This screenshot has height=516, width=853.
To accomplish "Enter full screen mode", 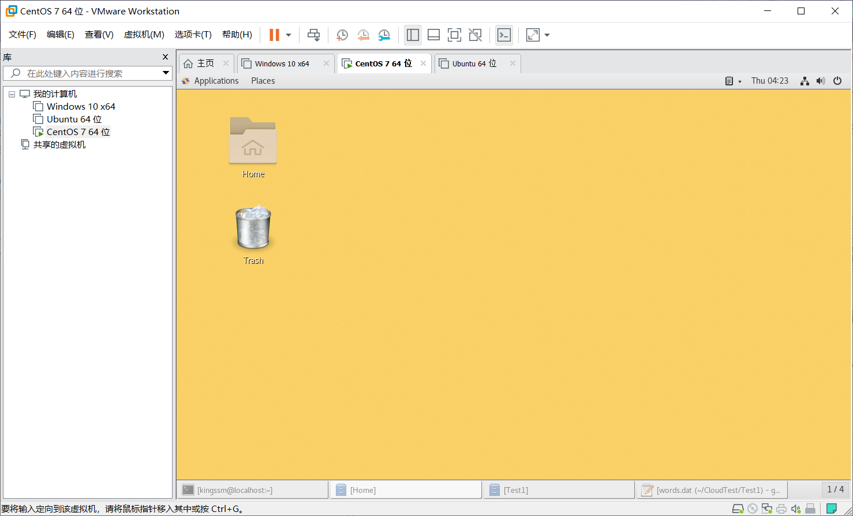I will tap(454, 35).
